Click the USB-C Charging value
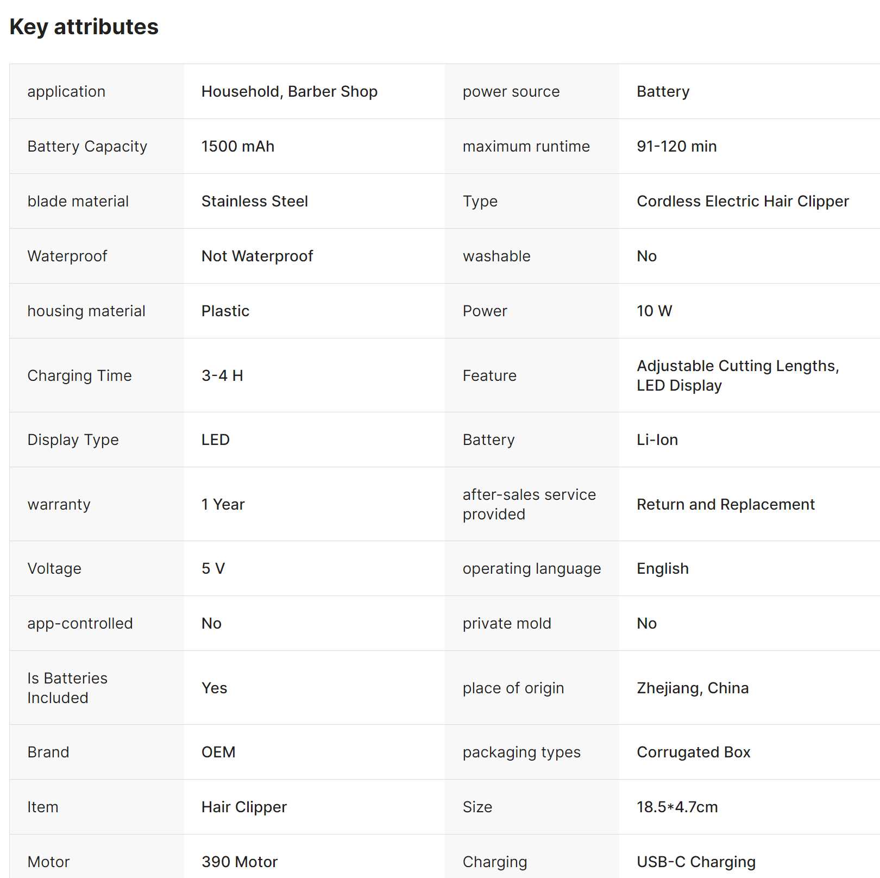The image size is (880, 878). 696,862
